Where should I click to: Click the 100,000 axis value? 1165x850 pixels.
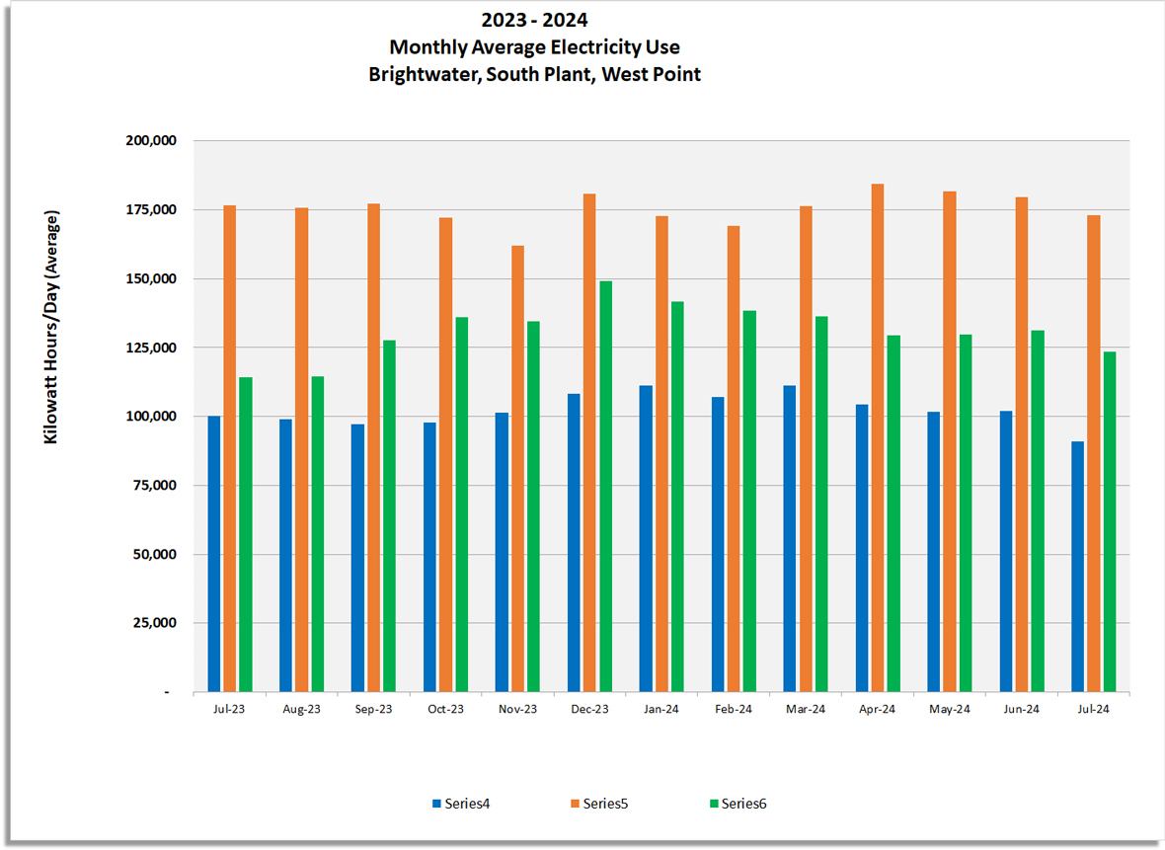(151, 416)
